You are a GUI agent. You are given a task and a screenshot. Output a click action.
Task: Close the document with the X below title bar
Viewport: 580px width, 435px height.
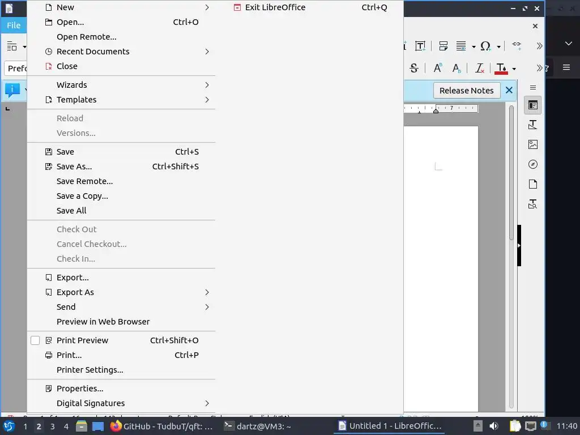click(535, 26)
